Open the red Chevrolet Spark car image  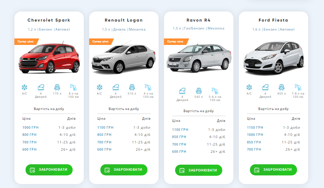coord(49,58)
